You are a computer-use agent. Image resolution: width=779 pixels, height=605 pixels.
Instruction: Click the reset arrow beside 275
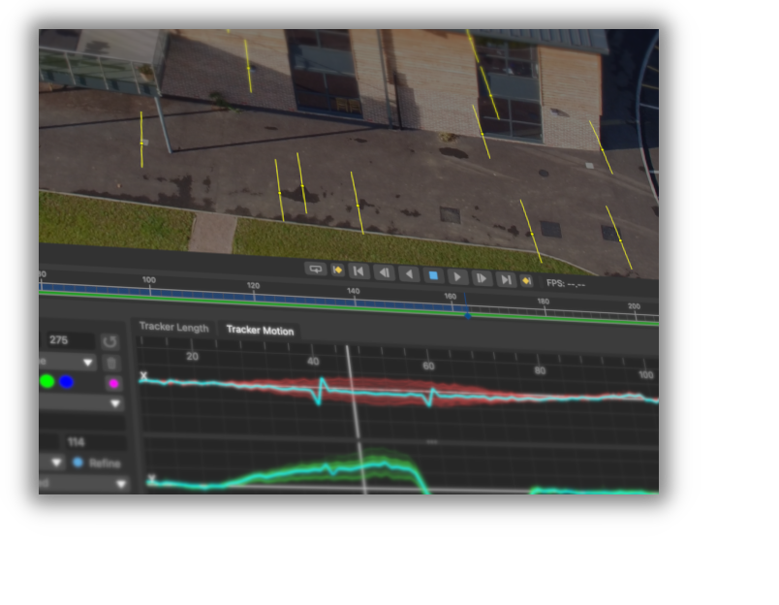[109, 341]
